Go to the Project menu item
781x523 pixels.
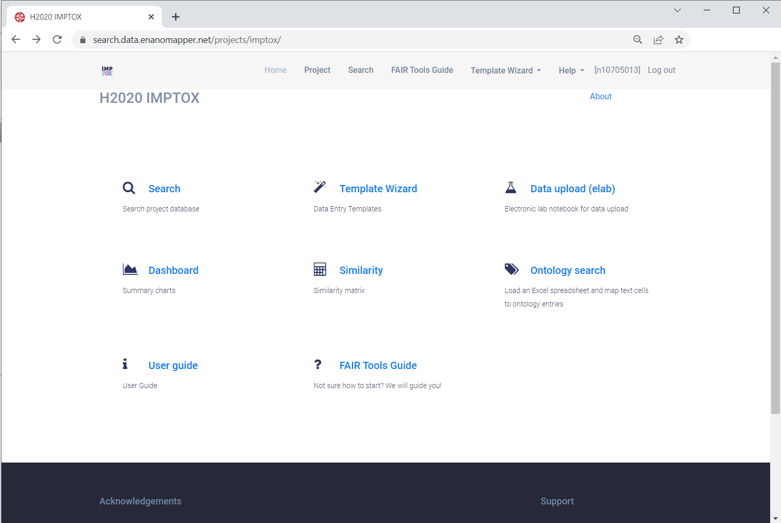(x=317, y=70)
